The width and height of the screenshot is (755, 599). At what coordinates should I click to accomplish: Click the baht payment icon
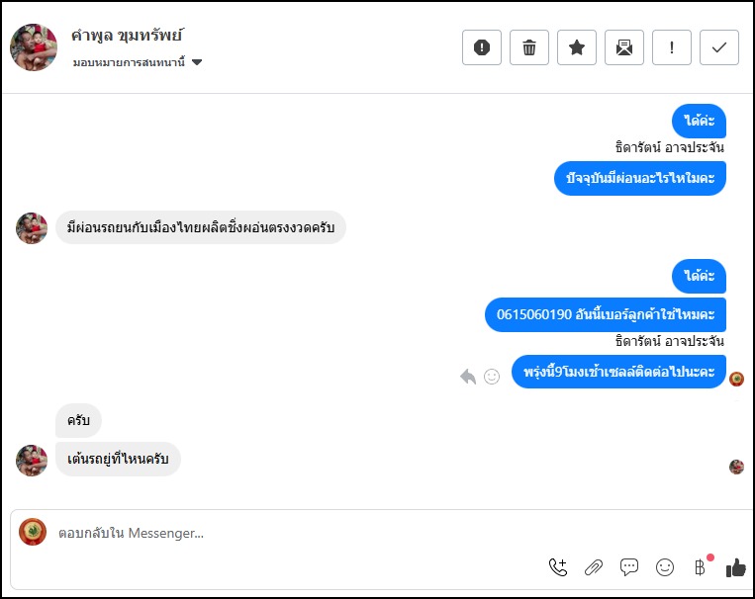701,566
